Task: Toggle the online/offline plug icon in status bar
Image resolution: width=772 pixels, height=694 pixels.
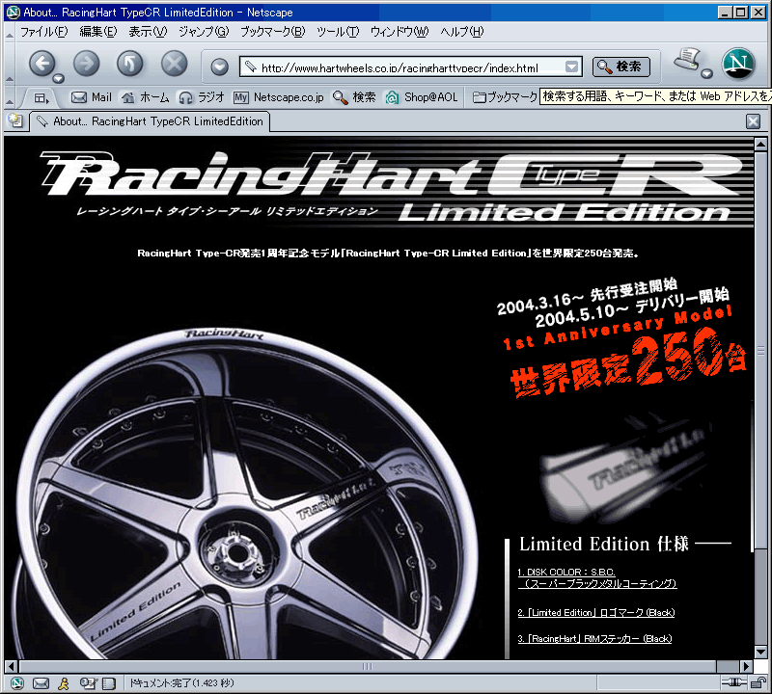Action: point(734,682)
